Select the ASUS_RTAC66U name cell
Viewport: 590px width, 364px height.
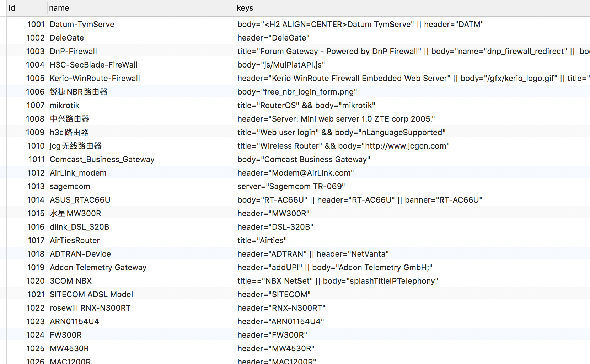141,200
